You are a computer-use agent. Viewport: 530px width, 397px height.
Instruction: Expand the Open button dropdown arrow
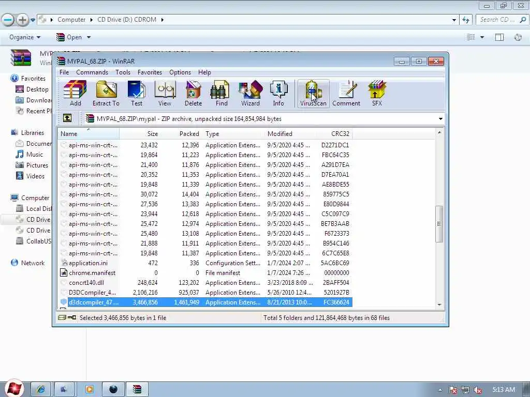pos(89,37)
